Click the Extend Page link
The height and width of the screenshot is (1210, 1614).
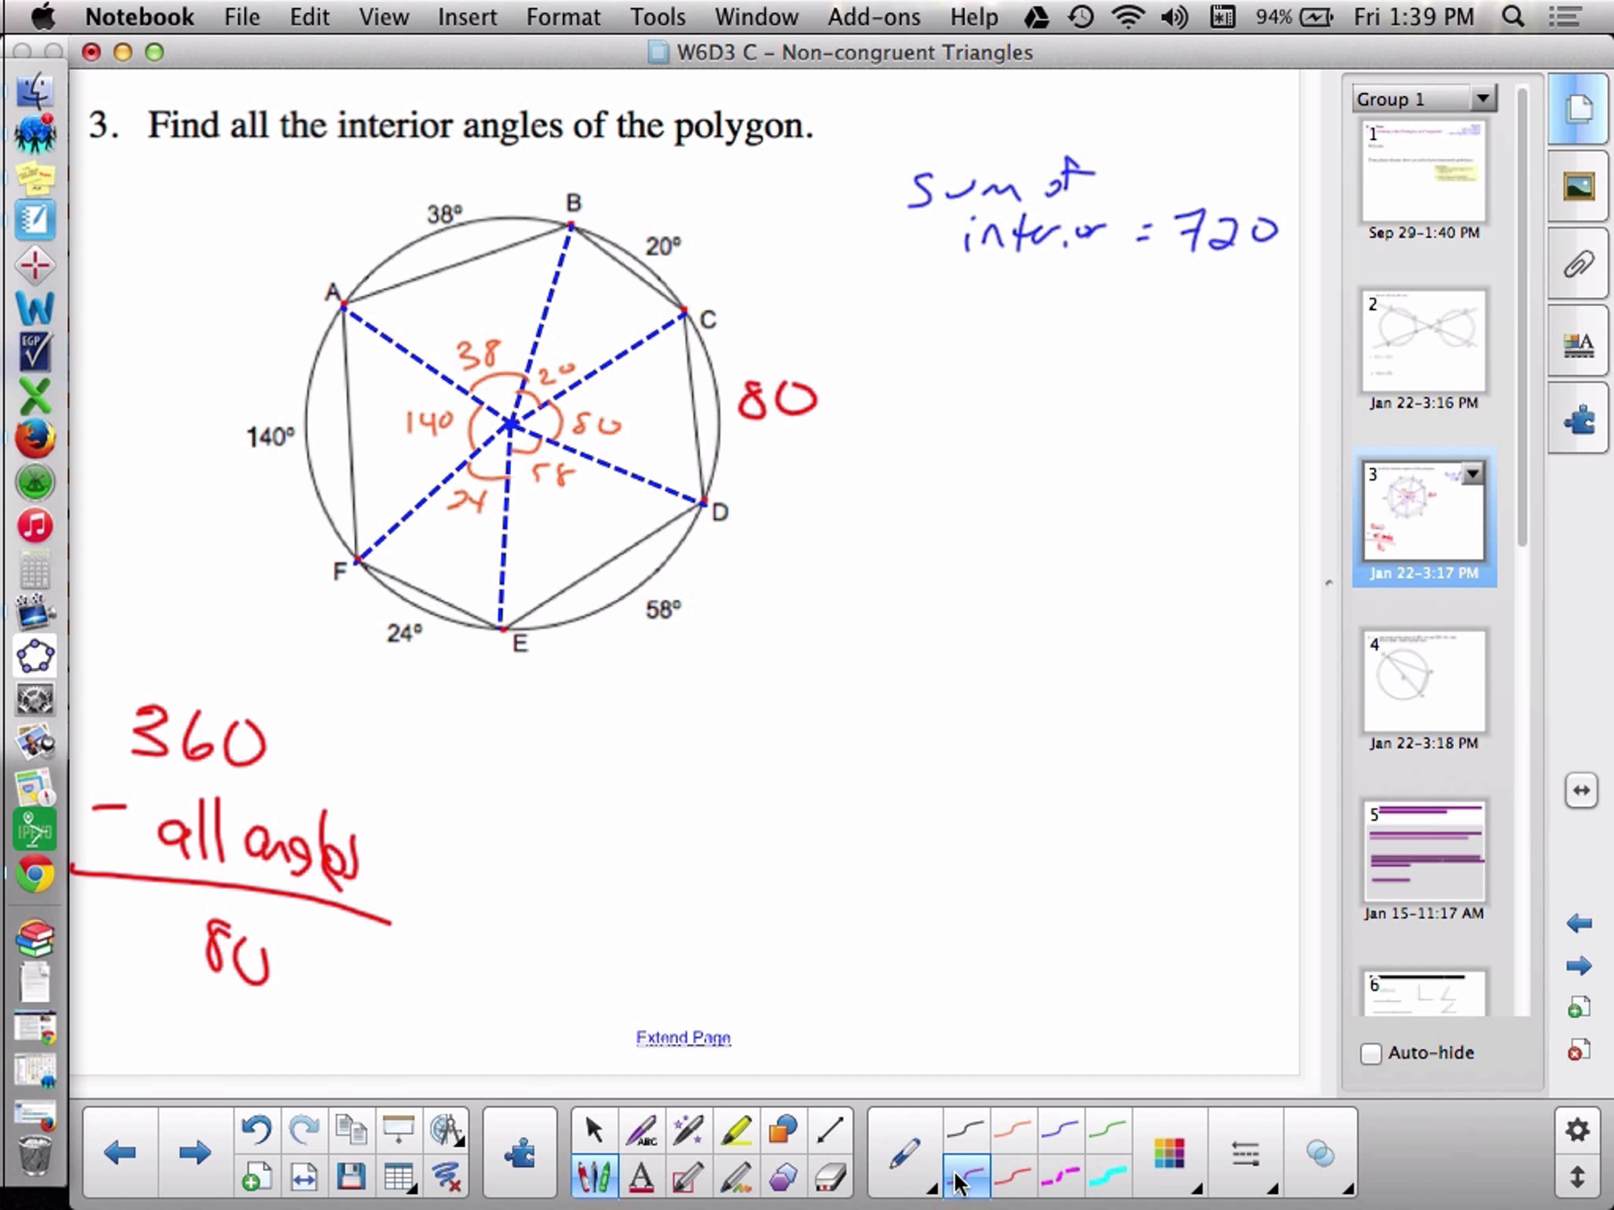(683, 1037)
